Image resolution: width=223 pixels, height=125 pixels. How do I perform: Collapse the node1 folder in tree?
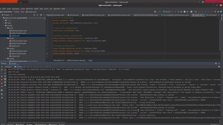tap(6, 38)
